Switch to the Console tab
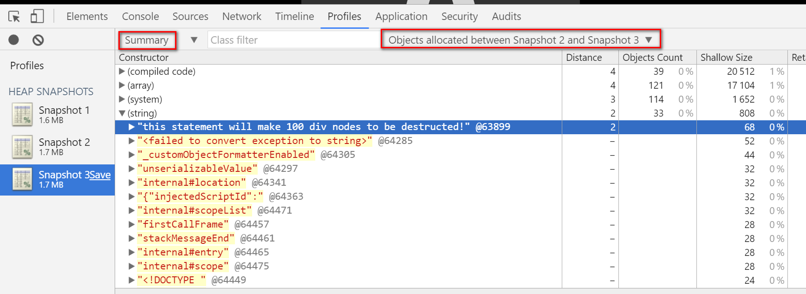806x294 pixels. [x=140, y=16]
